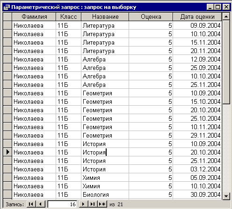Go to previous record button

pyautogui.click(x=41, y=204)
